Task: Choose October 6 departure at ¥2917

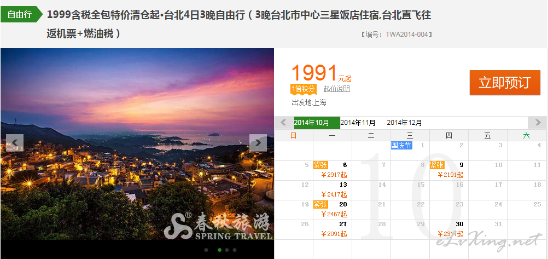Action: (x=333, y=170)
